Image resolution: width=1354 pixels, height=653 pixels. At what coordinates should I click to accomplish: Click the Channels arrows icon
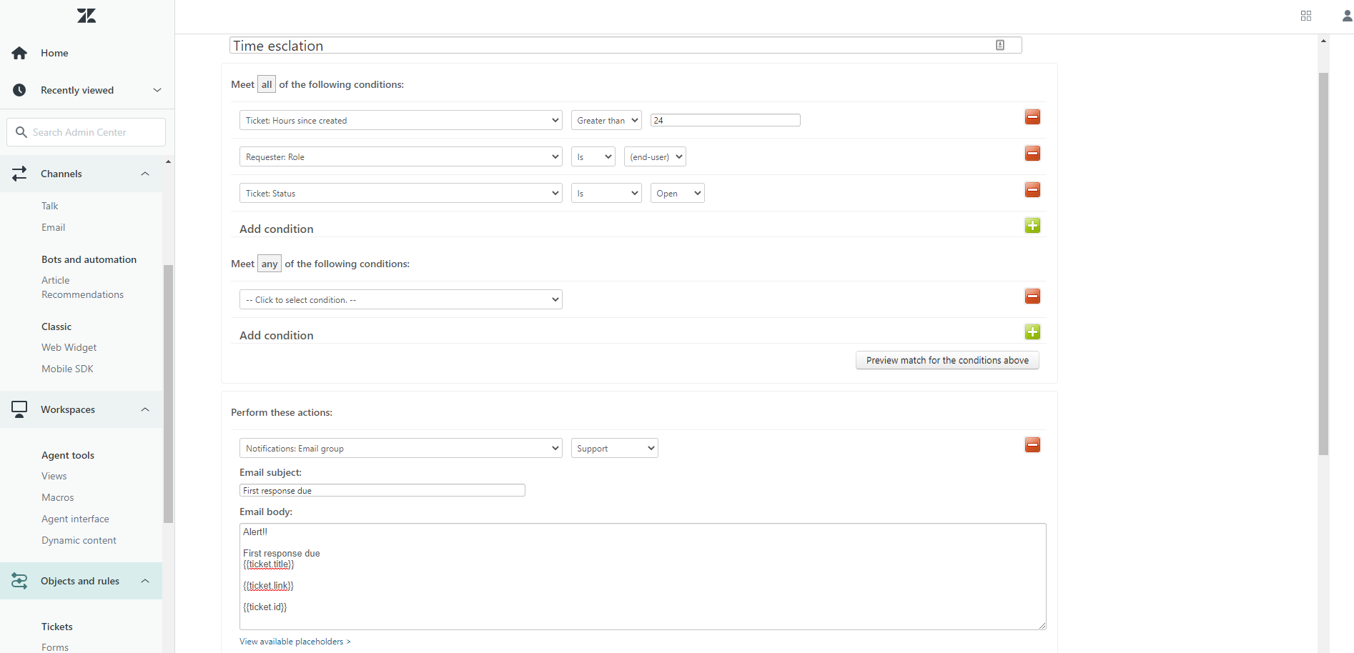click(x=19, y=174)
